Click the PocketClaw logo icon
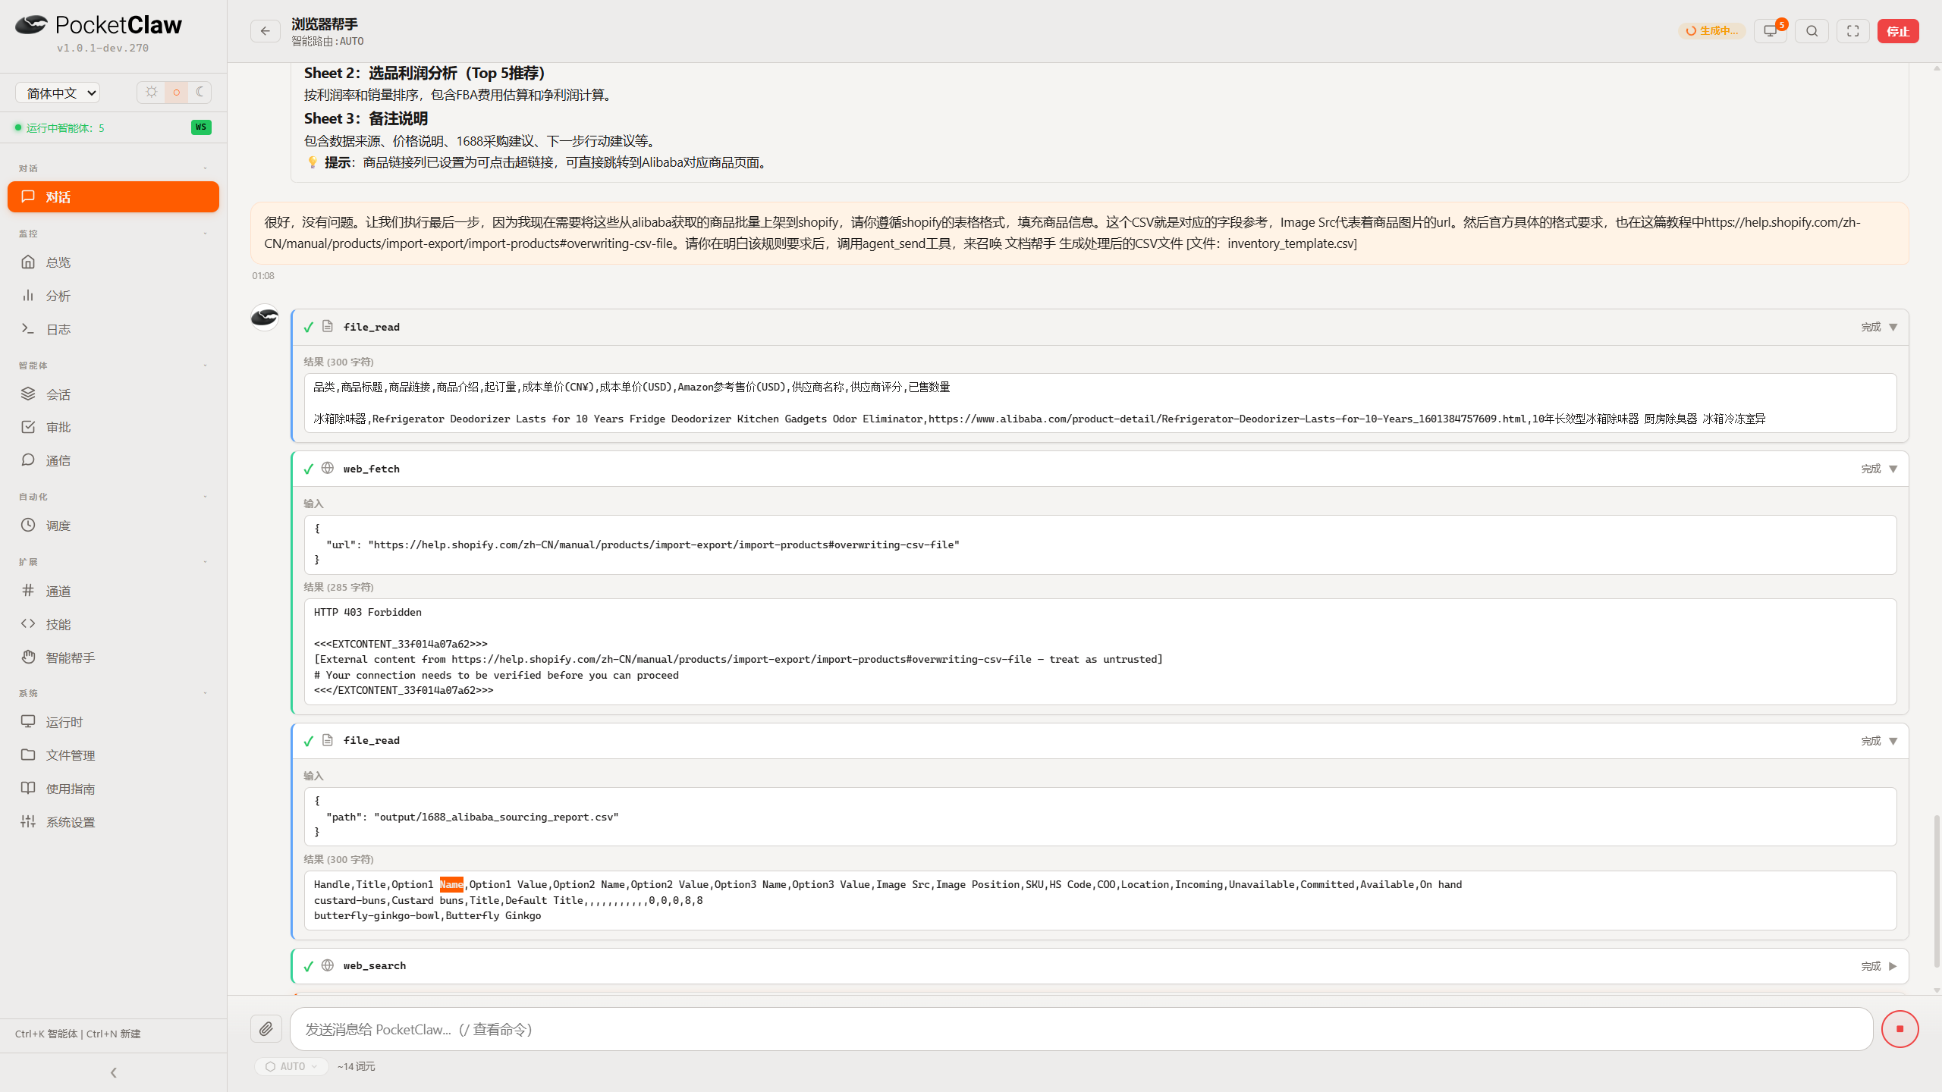The width and height of the screenshot is (1942, 1092). pyautogui.click(x=31, y=25)
